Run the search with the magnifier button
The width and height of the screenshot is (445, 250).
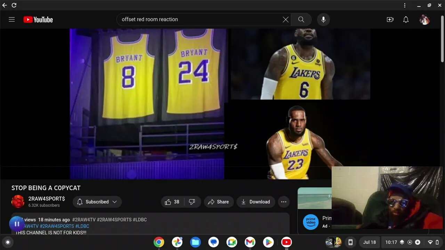pos(301,19)
